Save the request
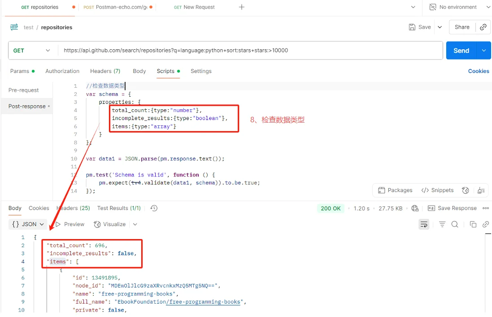This screenshot has height=317, width=492. tap(420, 27)
